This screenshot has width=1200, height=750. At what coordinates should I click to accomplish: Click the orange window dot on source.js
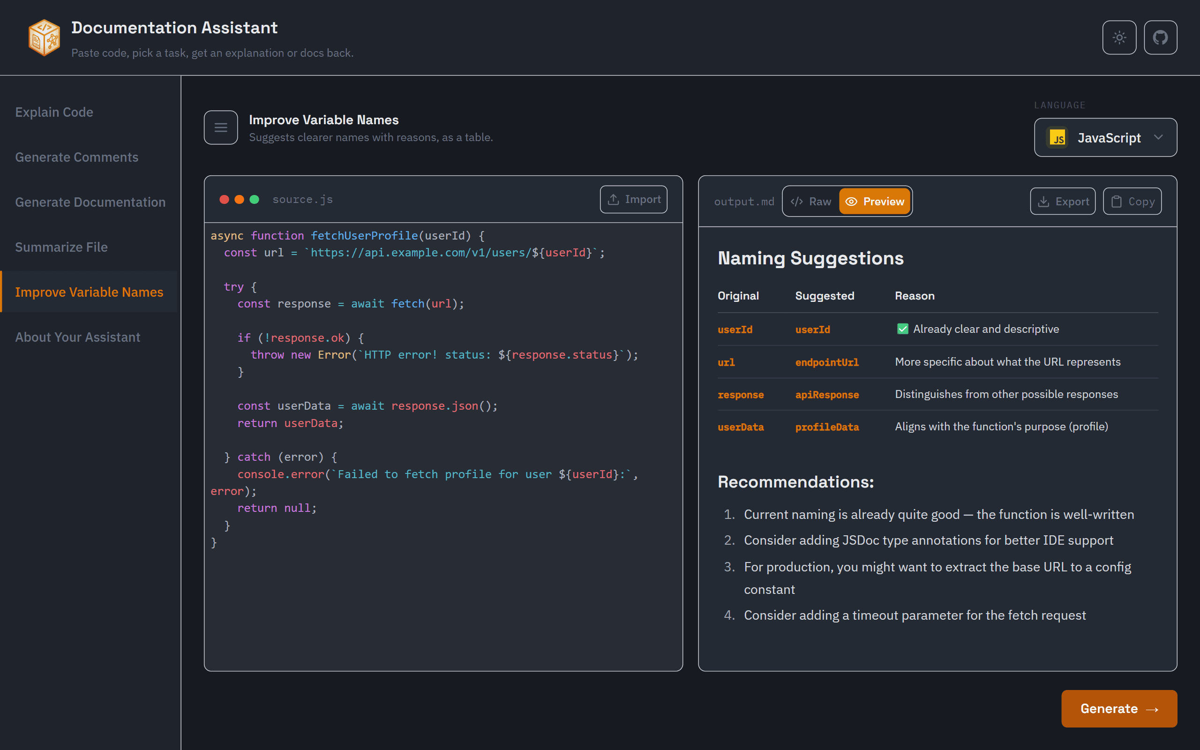point(239,199)
